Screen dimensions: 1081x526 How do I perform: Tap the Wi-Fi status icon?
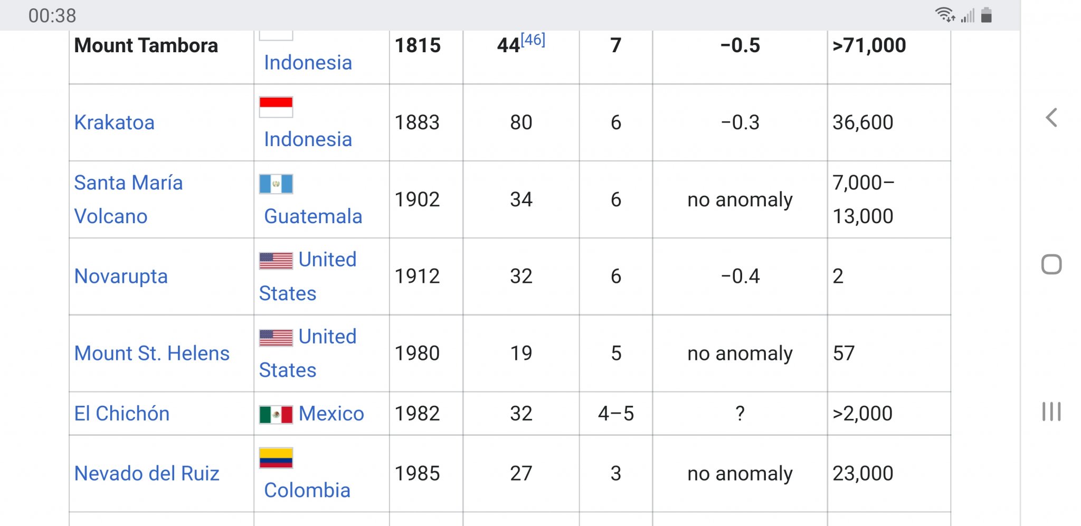(945, 15)
